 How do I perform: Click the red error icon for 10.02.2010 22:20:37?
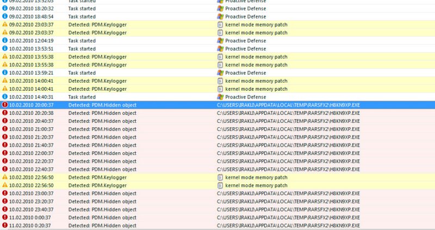[x=5, y=161]
